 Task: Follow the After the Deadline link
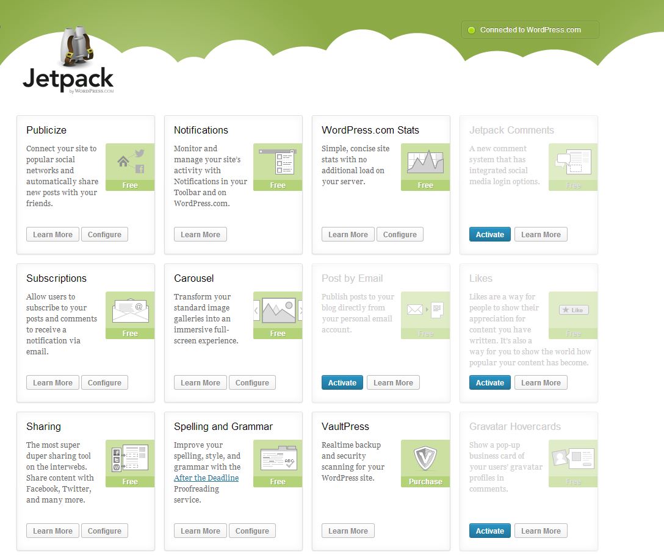pos(206,478)
